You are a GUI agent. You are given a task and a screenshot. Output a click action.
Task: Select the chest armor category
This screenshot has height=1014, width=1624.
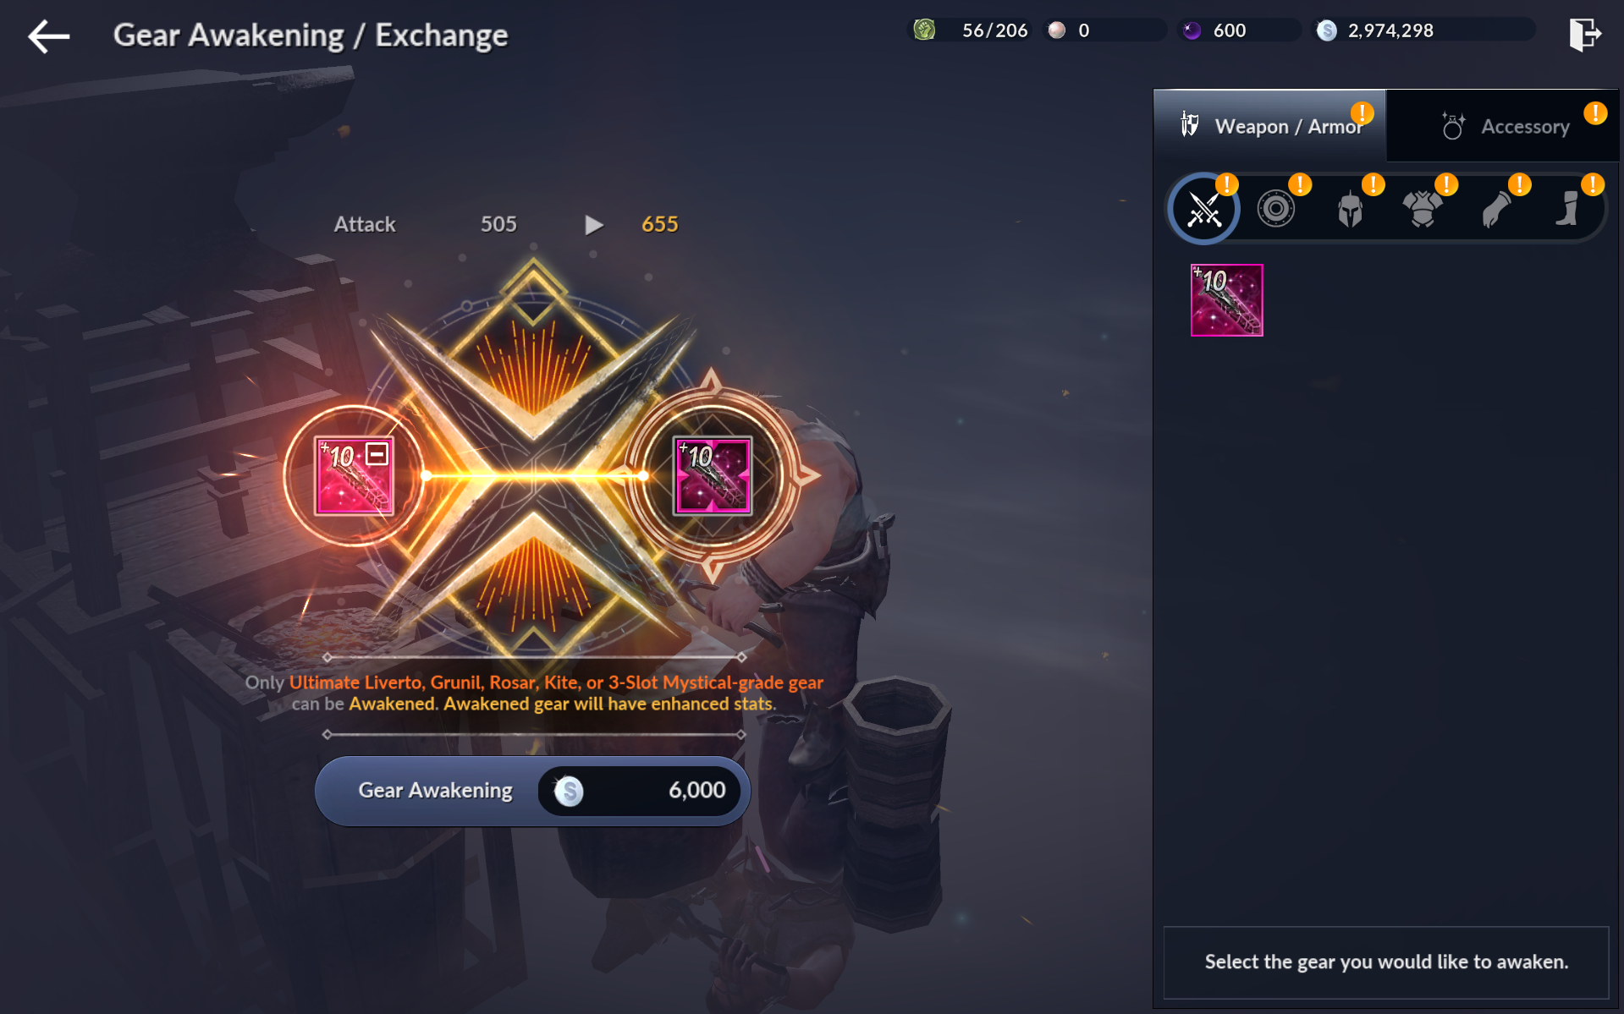click(x=1423, y=209)
